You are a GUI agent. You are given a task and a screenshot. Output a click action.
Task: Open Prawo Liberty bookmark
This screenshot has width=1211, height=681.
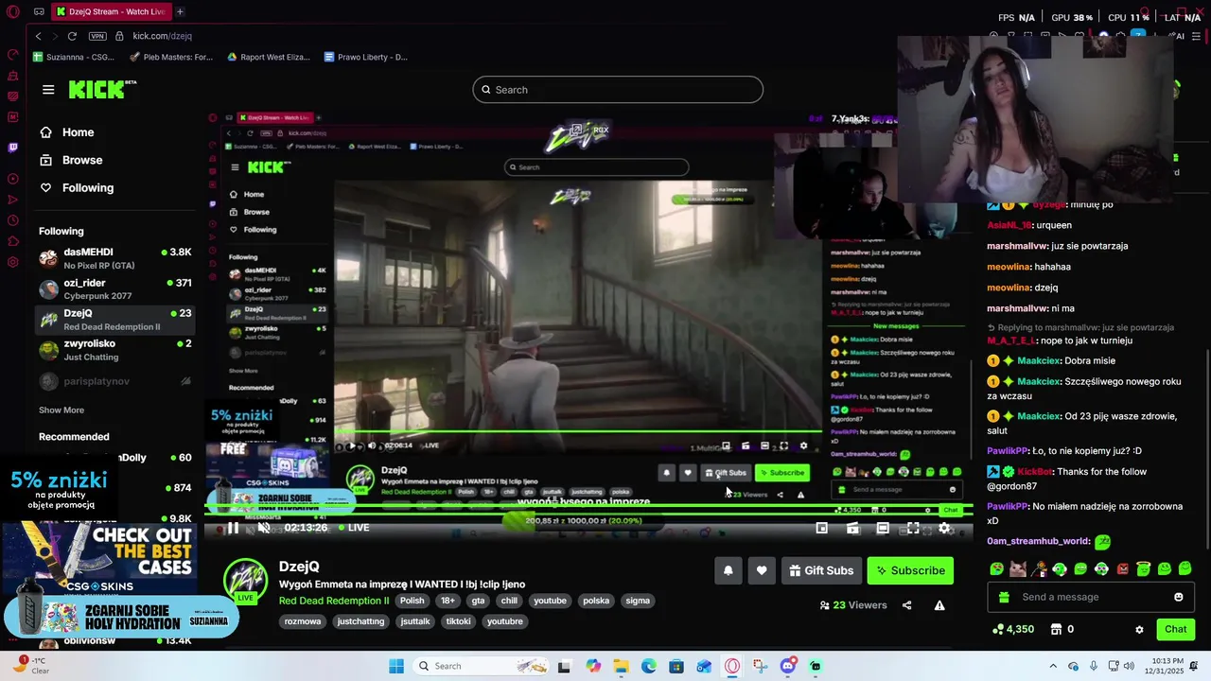point(364,57)
